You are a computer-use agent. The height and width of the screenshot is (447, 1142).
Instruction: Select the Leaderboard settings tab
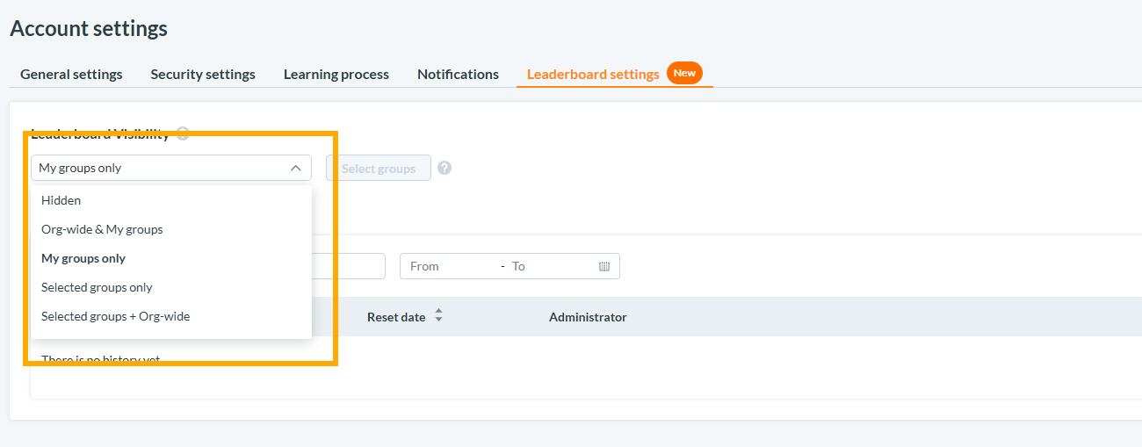pos(593,74)
